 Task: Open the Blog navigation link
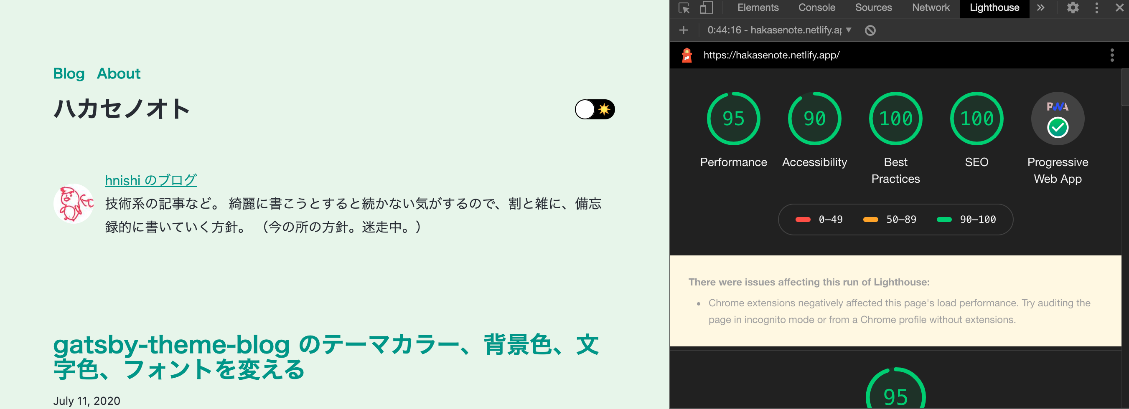(69, 73)
